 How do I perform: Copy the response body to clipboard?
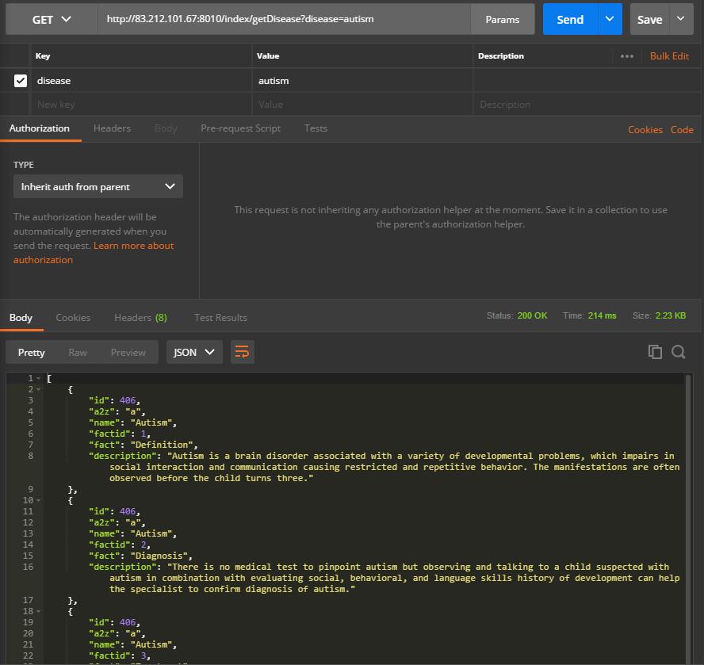click(x=655, y=352)
